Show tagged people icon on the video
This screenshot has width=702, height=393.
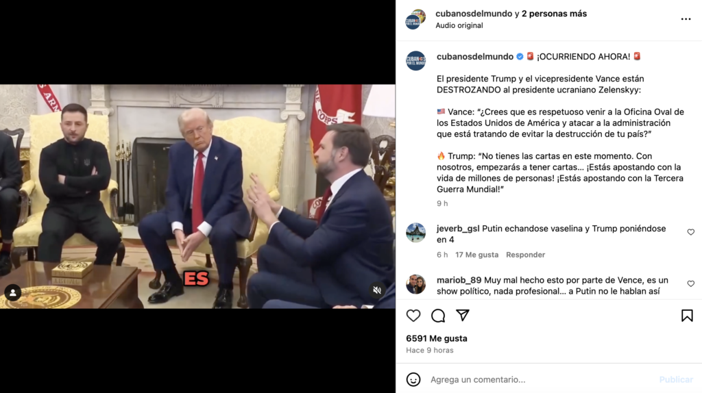[12, 293]
